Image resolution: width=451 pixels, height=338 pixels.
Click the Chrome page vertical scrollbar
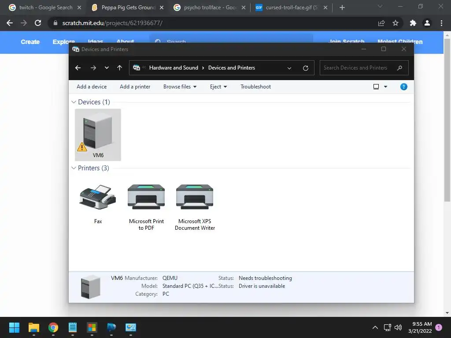point(447,120)
